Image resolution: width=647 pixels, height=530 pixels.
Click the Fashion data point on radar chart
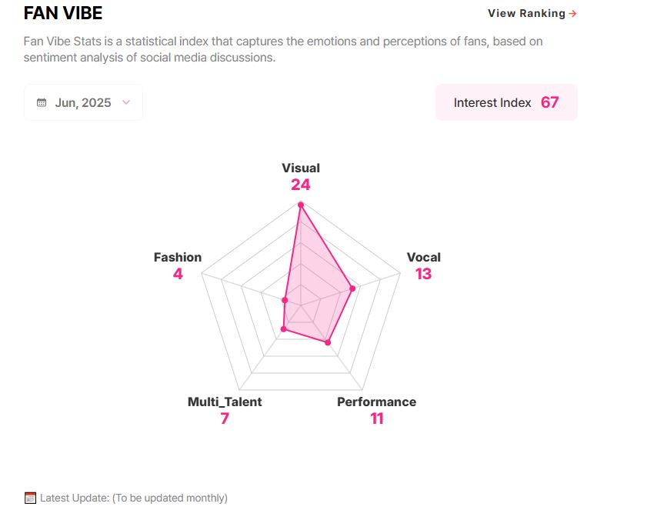(285, 300)
